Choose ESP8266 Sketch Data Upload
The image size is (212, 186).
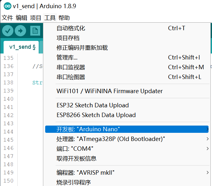(x=127, y=115)
